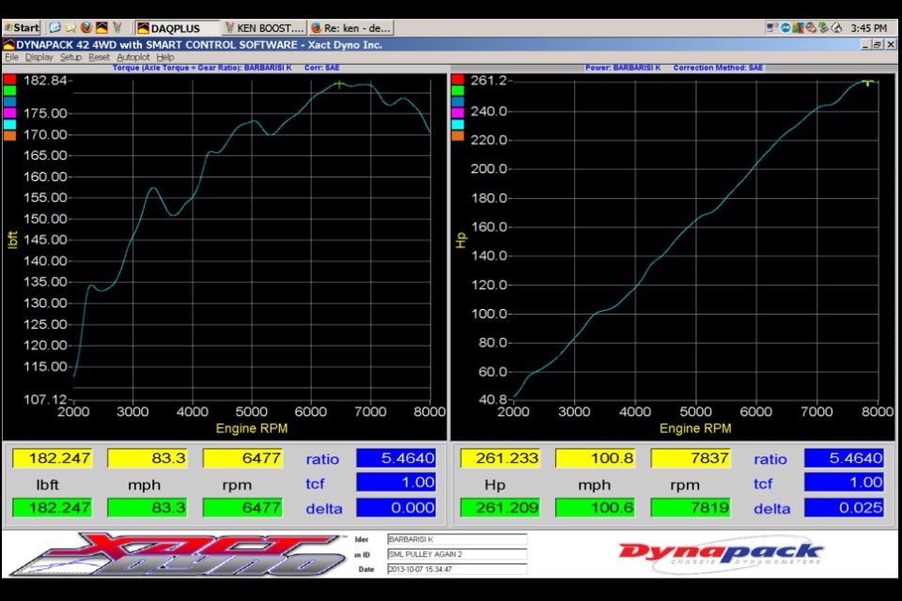
Task: Click the green 182.247 lbft value field
Action: click(x=52, y=507)
